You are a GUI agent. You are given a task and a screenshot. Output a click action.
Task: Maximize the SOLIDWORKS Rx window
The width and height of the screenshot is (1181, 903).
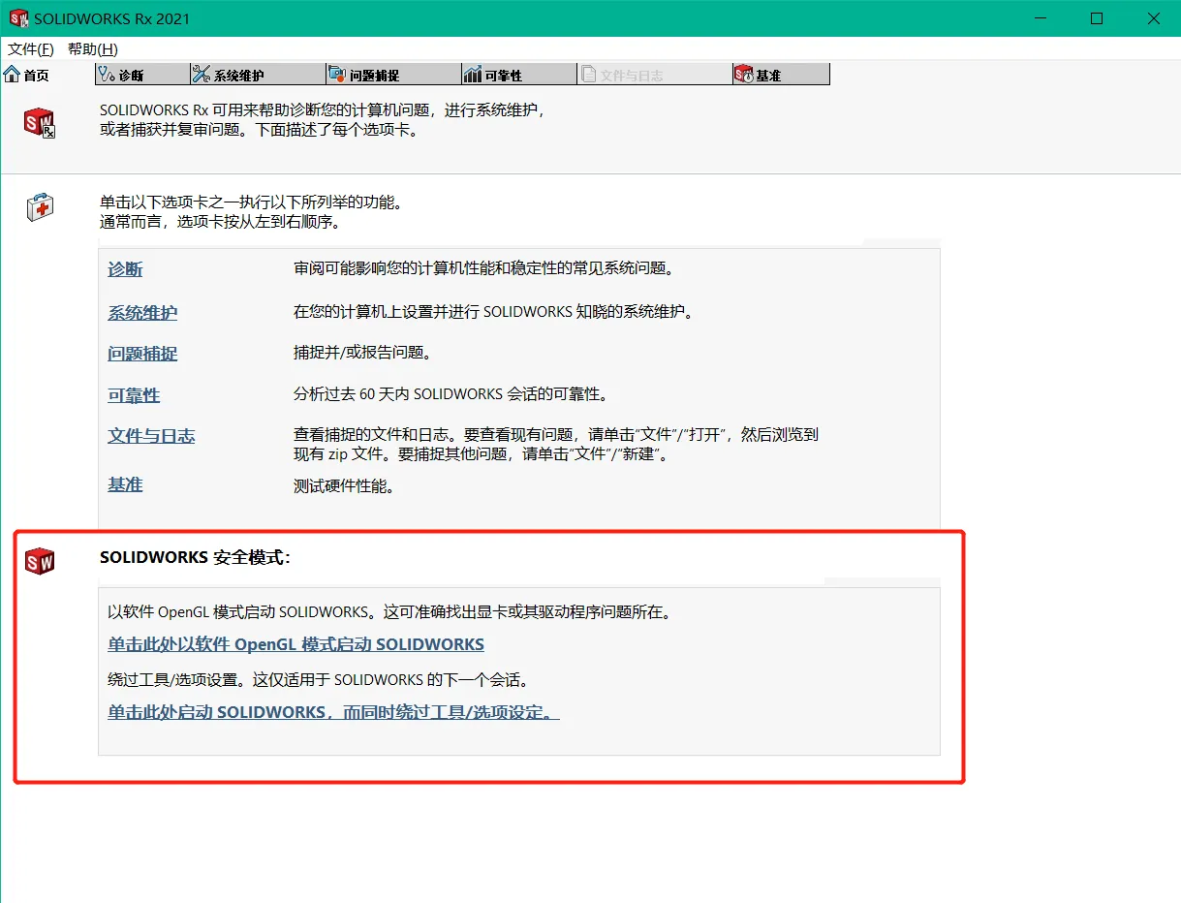1097,18
